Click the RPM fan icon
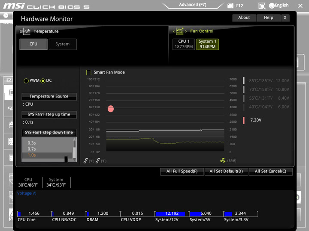This screenshot has width=309, height=231. tap(223, 160)
